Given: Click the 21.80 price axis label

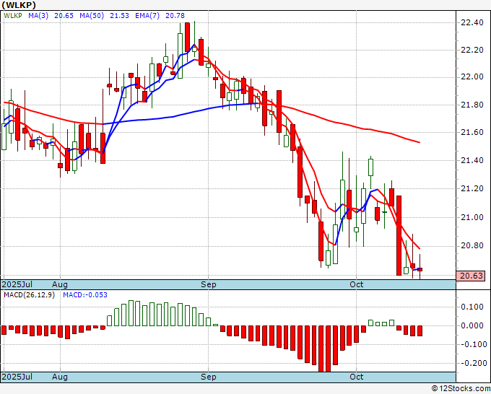Looking at the screenshot, I should 472,105.
